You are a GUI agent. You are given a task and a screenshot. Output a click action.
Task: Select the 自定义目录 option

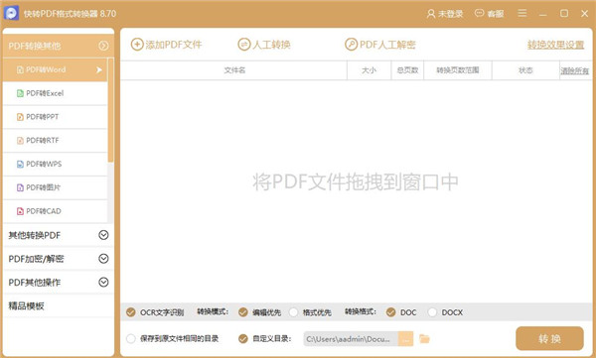coord(243,338)
